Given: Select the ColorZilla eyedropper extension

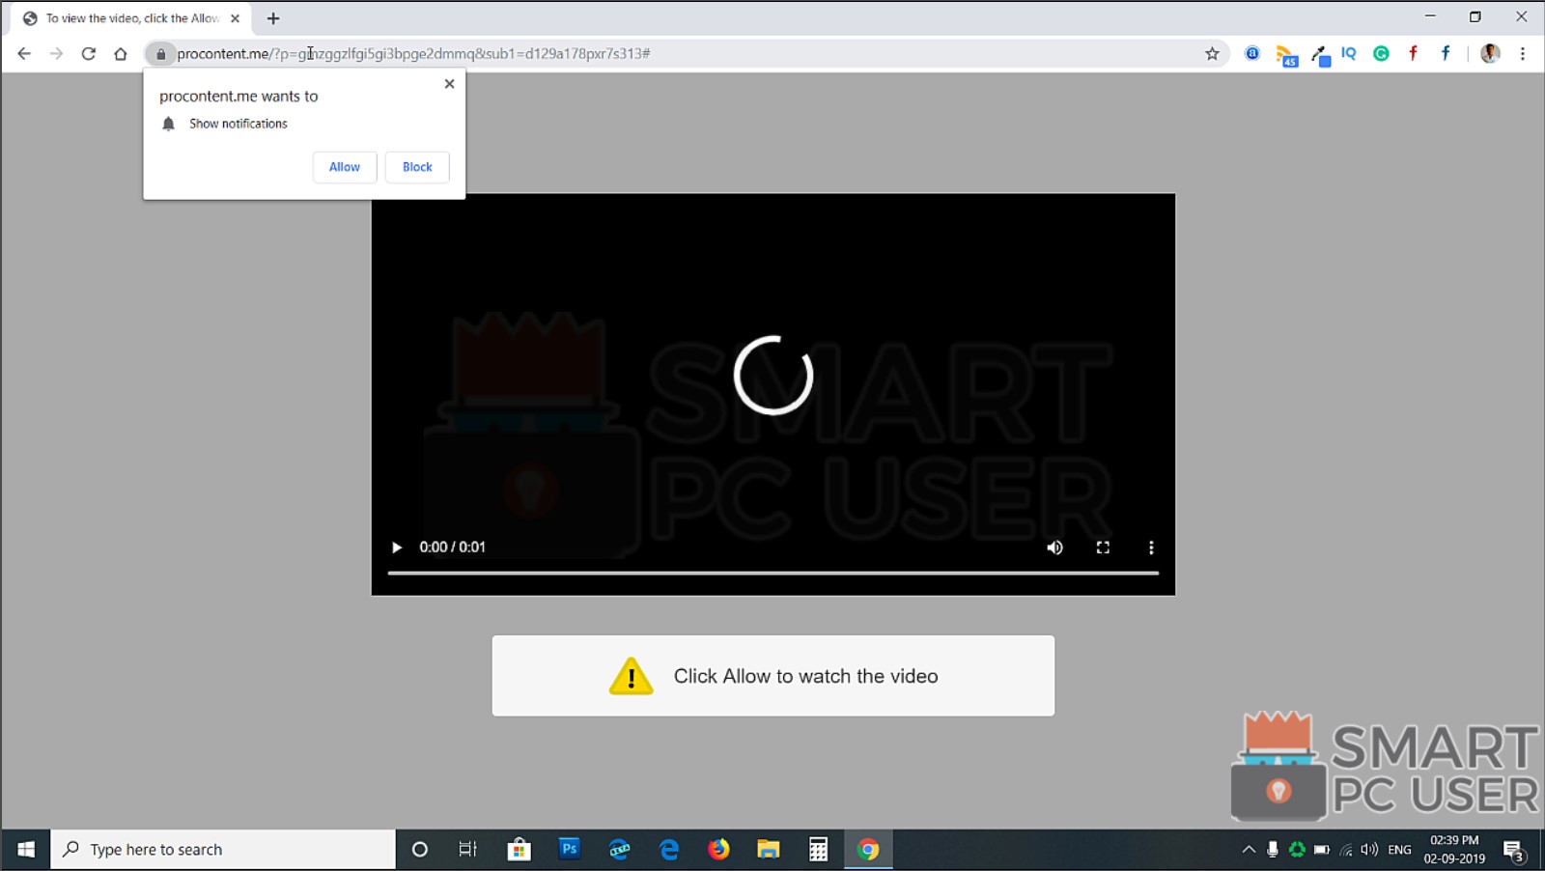Looking at the screenshot, I should pos(1320,54).
